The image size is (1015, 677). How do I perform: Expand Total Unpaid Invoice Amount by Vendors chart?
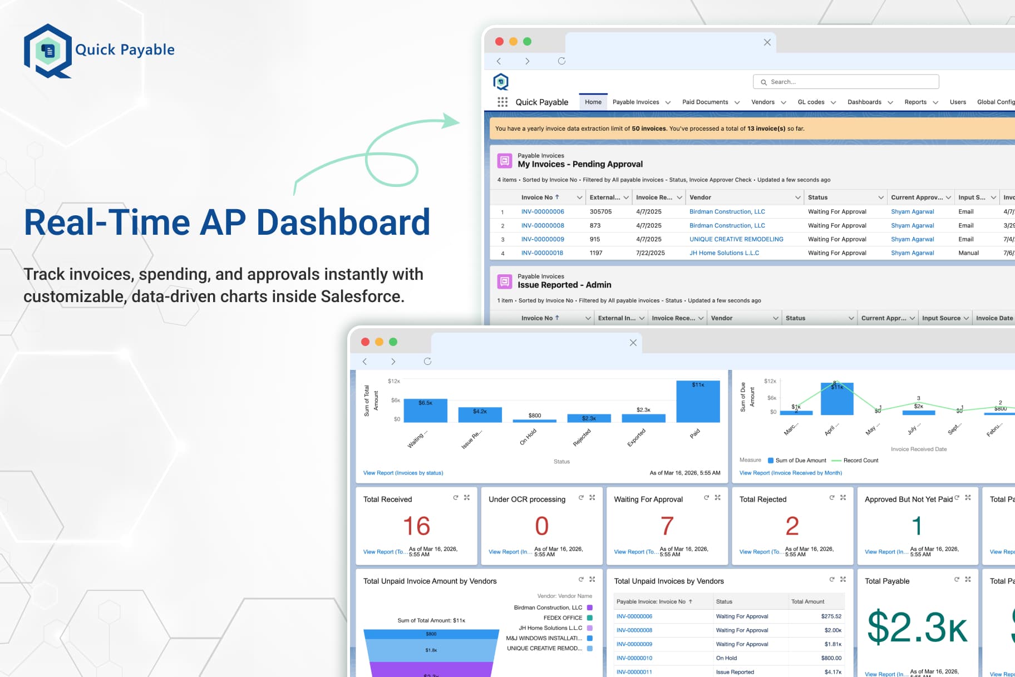point(592,580)
